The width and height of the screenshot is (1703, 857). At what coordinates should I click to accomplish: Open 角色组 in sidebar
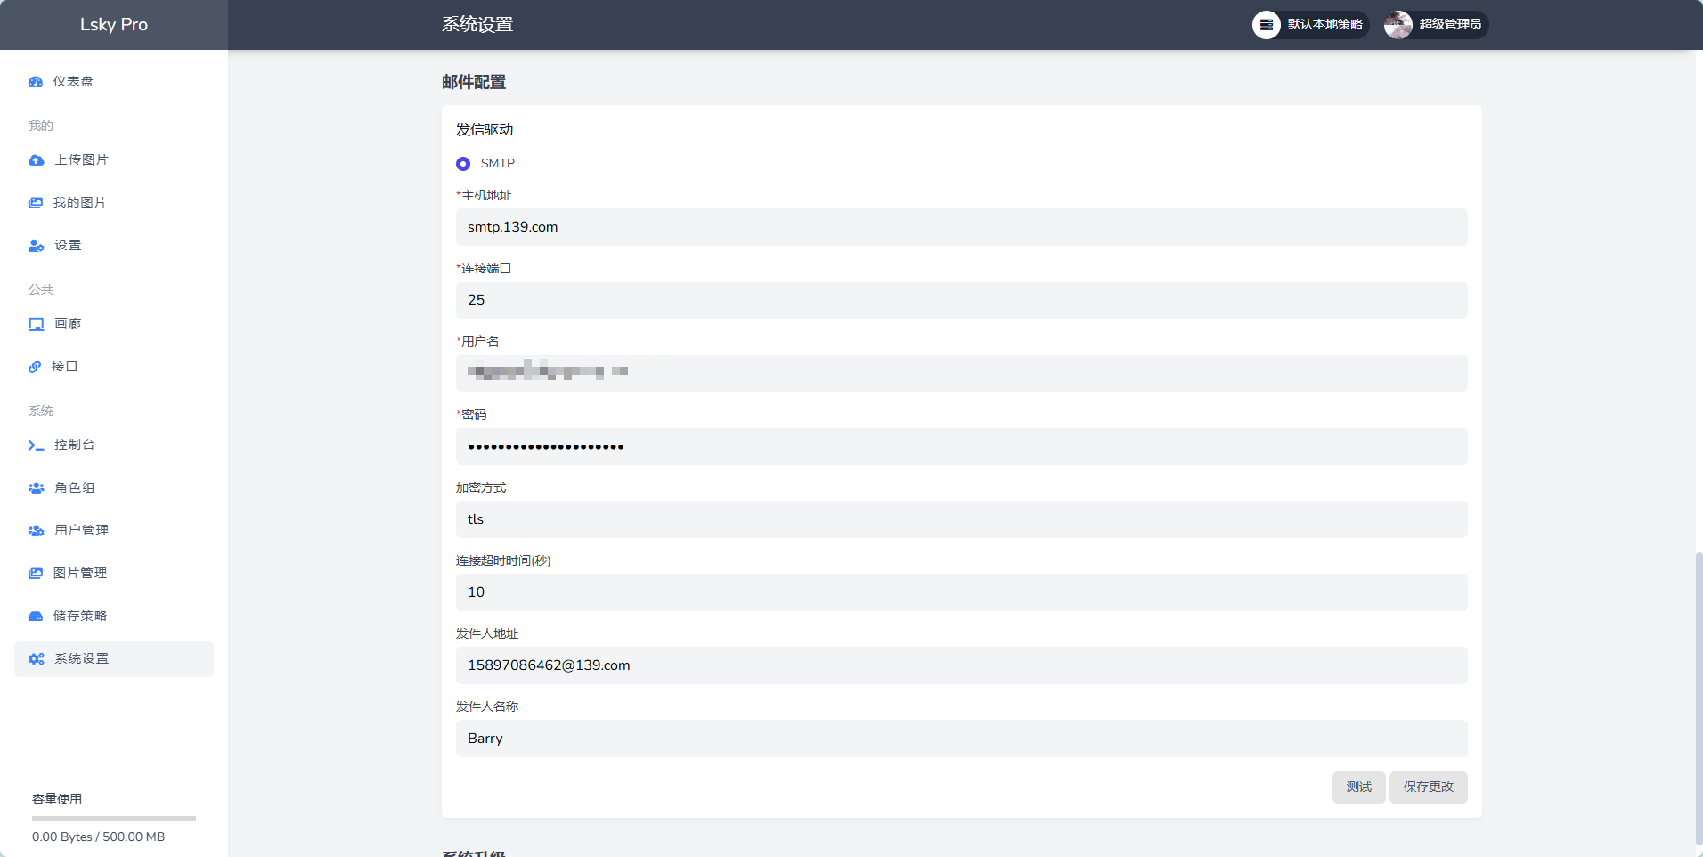[114, 488]
